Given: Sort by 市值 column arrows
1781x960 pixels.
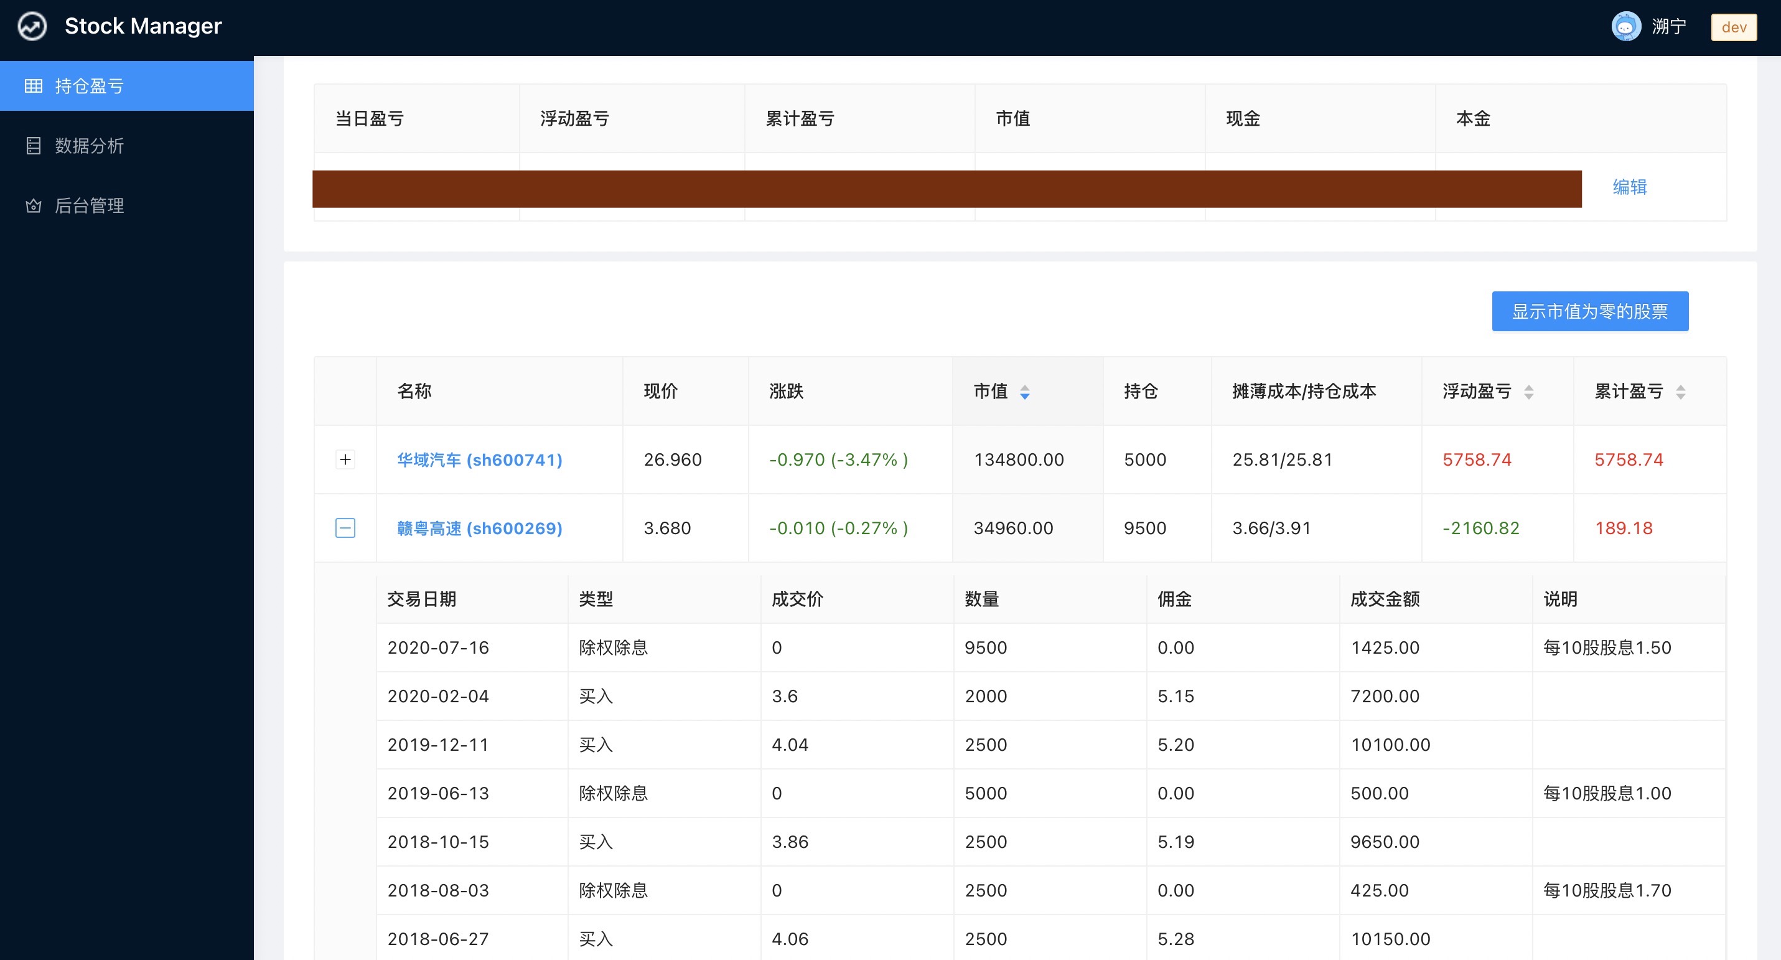Looking at the screenshot, I should tap(1025, 392).
